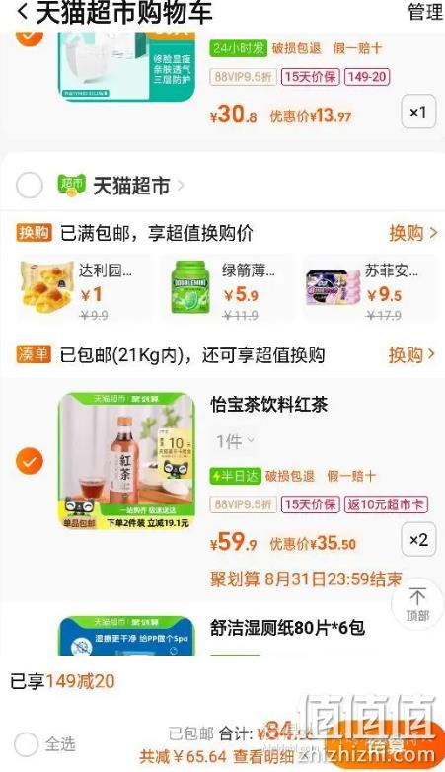Go back using the top-left arrow
This screenshot has height=772, width=445.
(x=22, y=12)
